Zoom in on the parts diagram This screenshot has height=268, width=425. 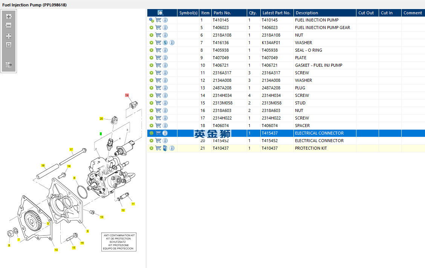(x=9, y=17)
